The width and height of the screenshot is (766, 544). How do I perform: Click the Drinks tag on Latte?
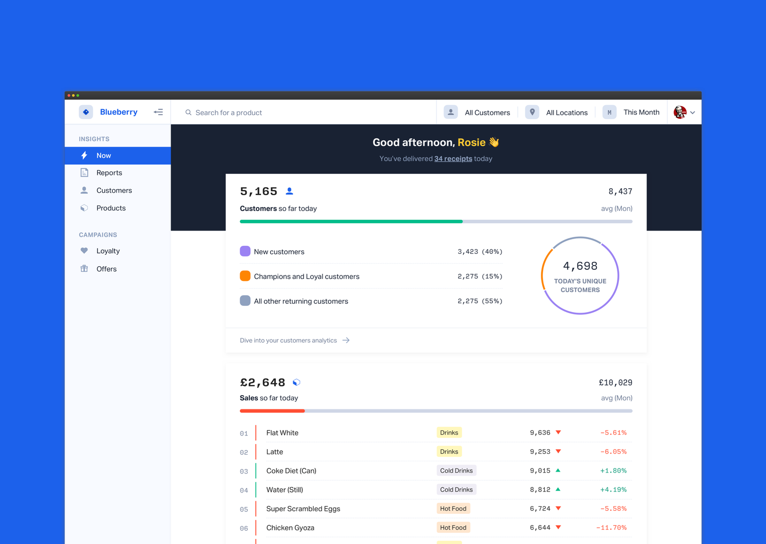coord(449,452)
